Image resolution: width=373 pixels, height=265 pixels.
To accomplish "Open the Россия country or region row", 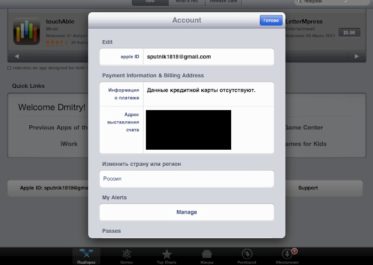I will [x=186, y=179].
